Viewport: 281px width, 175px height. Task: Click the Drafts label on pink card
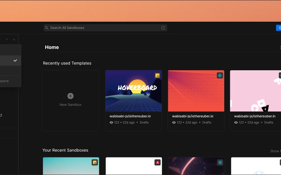(269, 122)
